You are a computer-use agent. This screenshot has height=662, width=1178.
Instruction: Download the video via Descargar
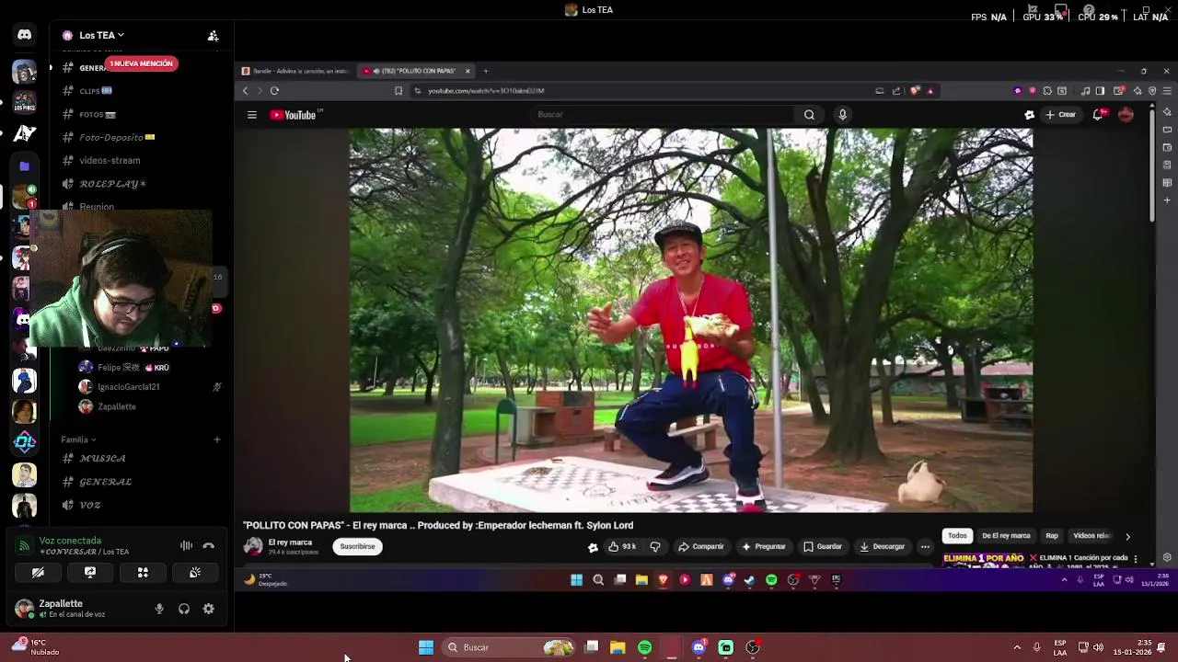tap(883, 547)
